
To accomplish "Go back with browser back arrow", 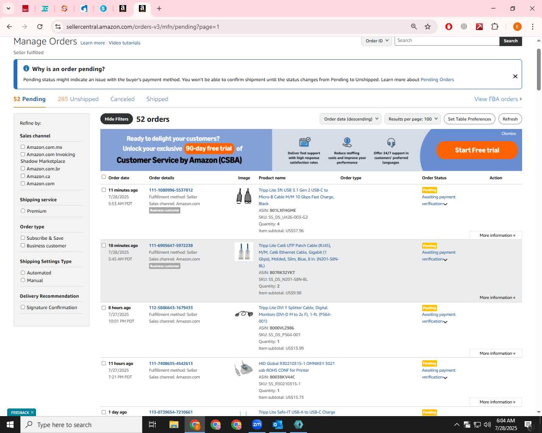I will [x=9, y=27].
